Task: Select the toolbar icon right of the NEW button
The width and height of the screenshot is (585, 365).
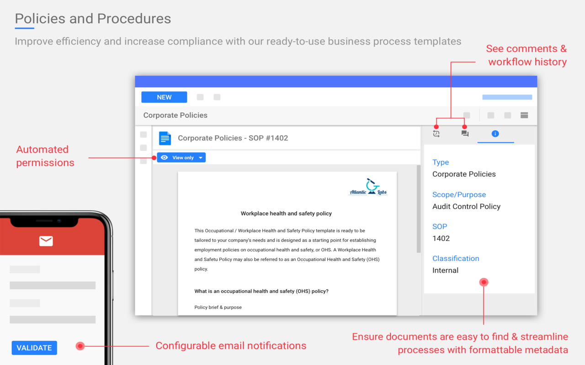Action: click(x=200, y=97)
